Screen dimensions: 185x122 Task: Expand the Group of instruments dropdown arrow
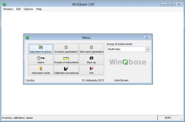coord(147,49)
